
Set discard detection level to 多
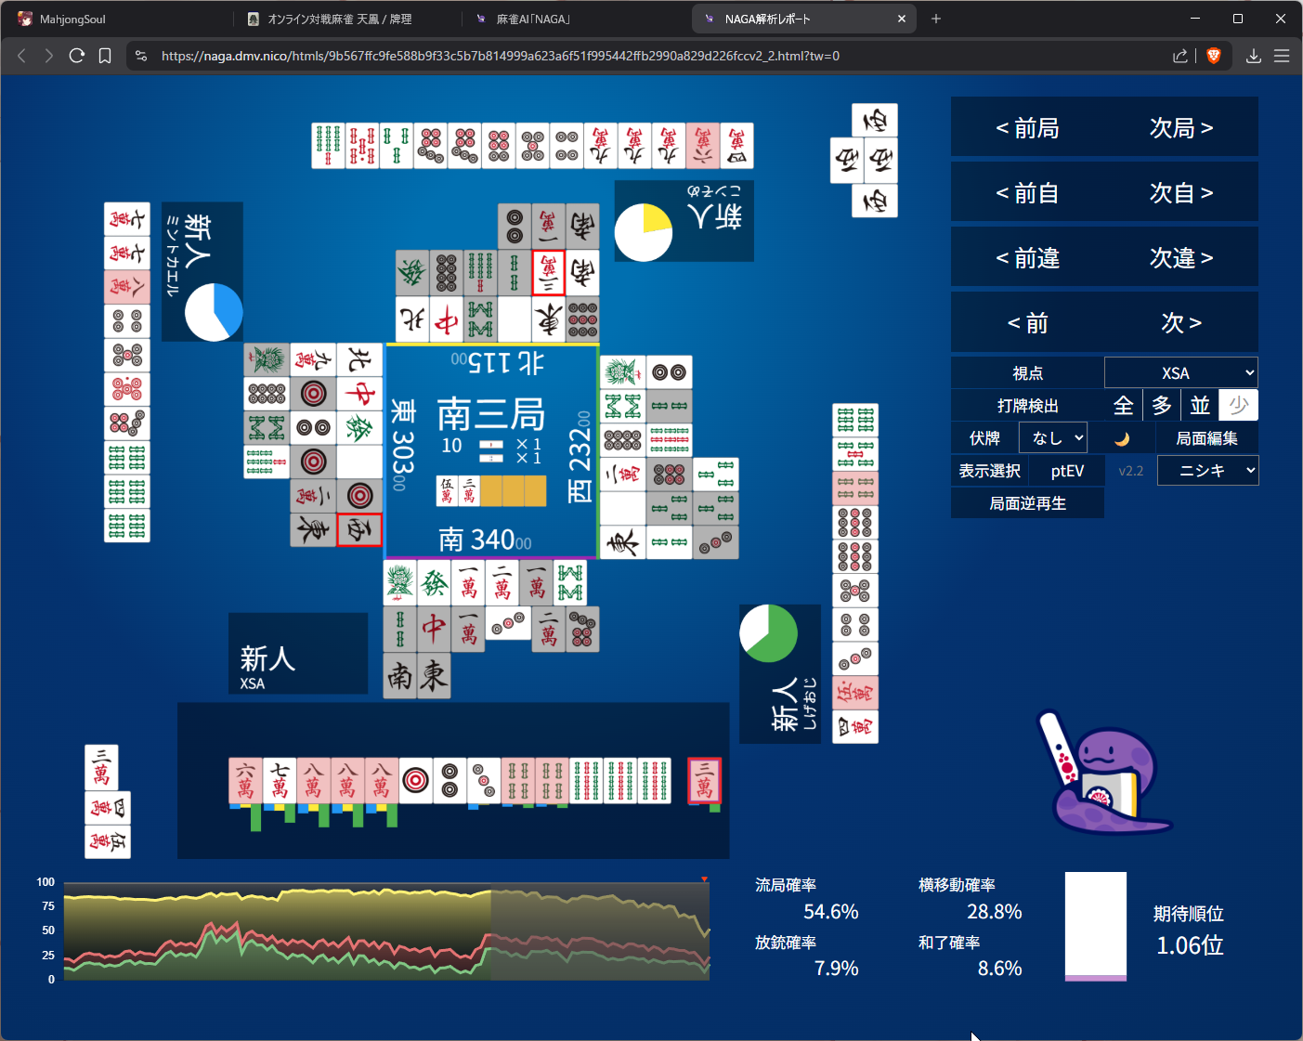coord(1162,406)
